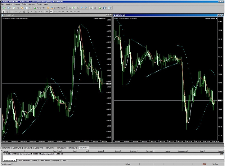Open the Aiuto menu
225x166 pixels.
(x=46, y=4)
